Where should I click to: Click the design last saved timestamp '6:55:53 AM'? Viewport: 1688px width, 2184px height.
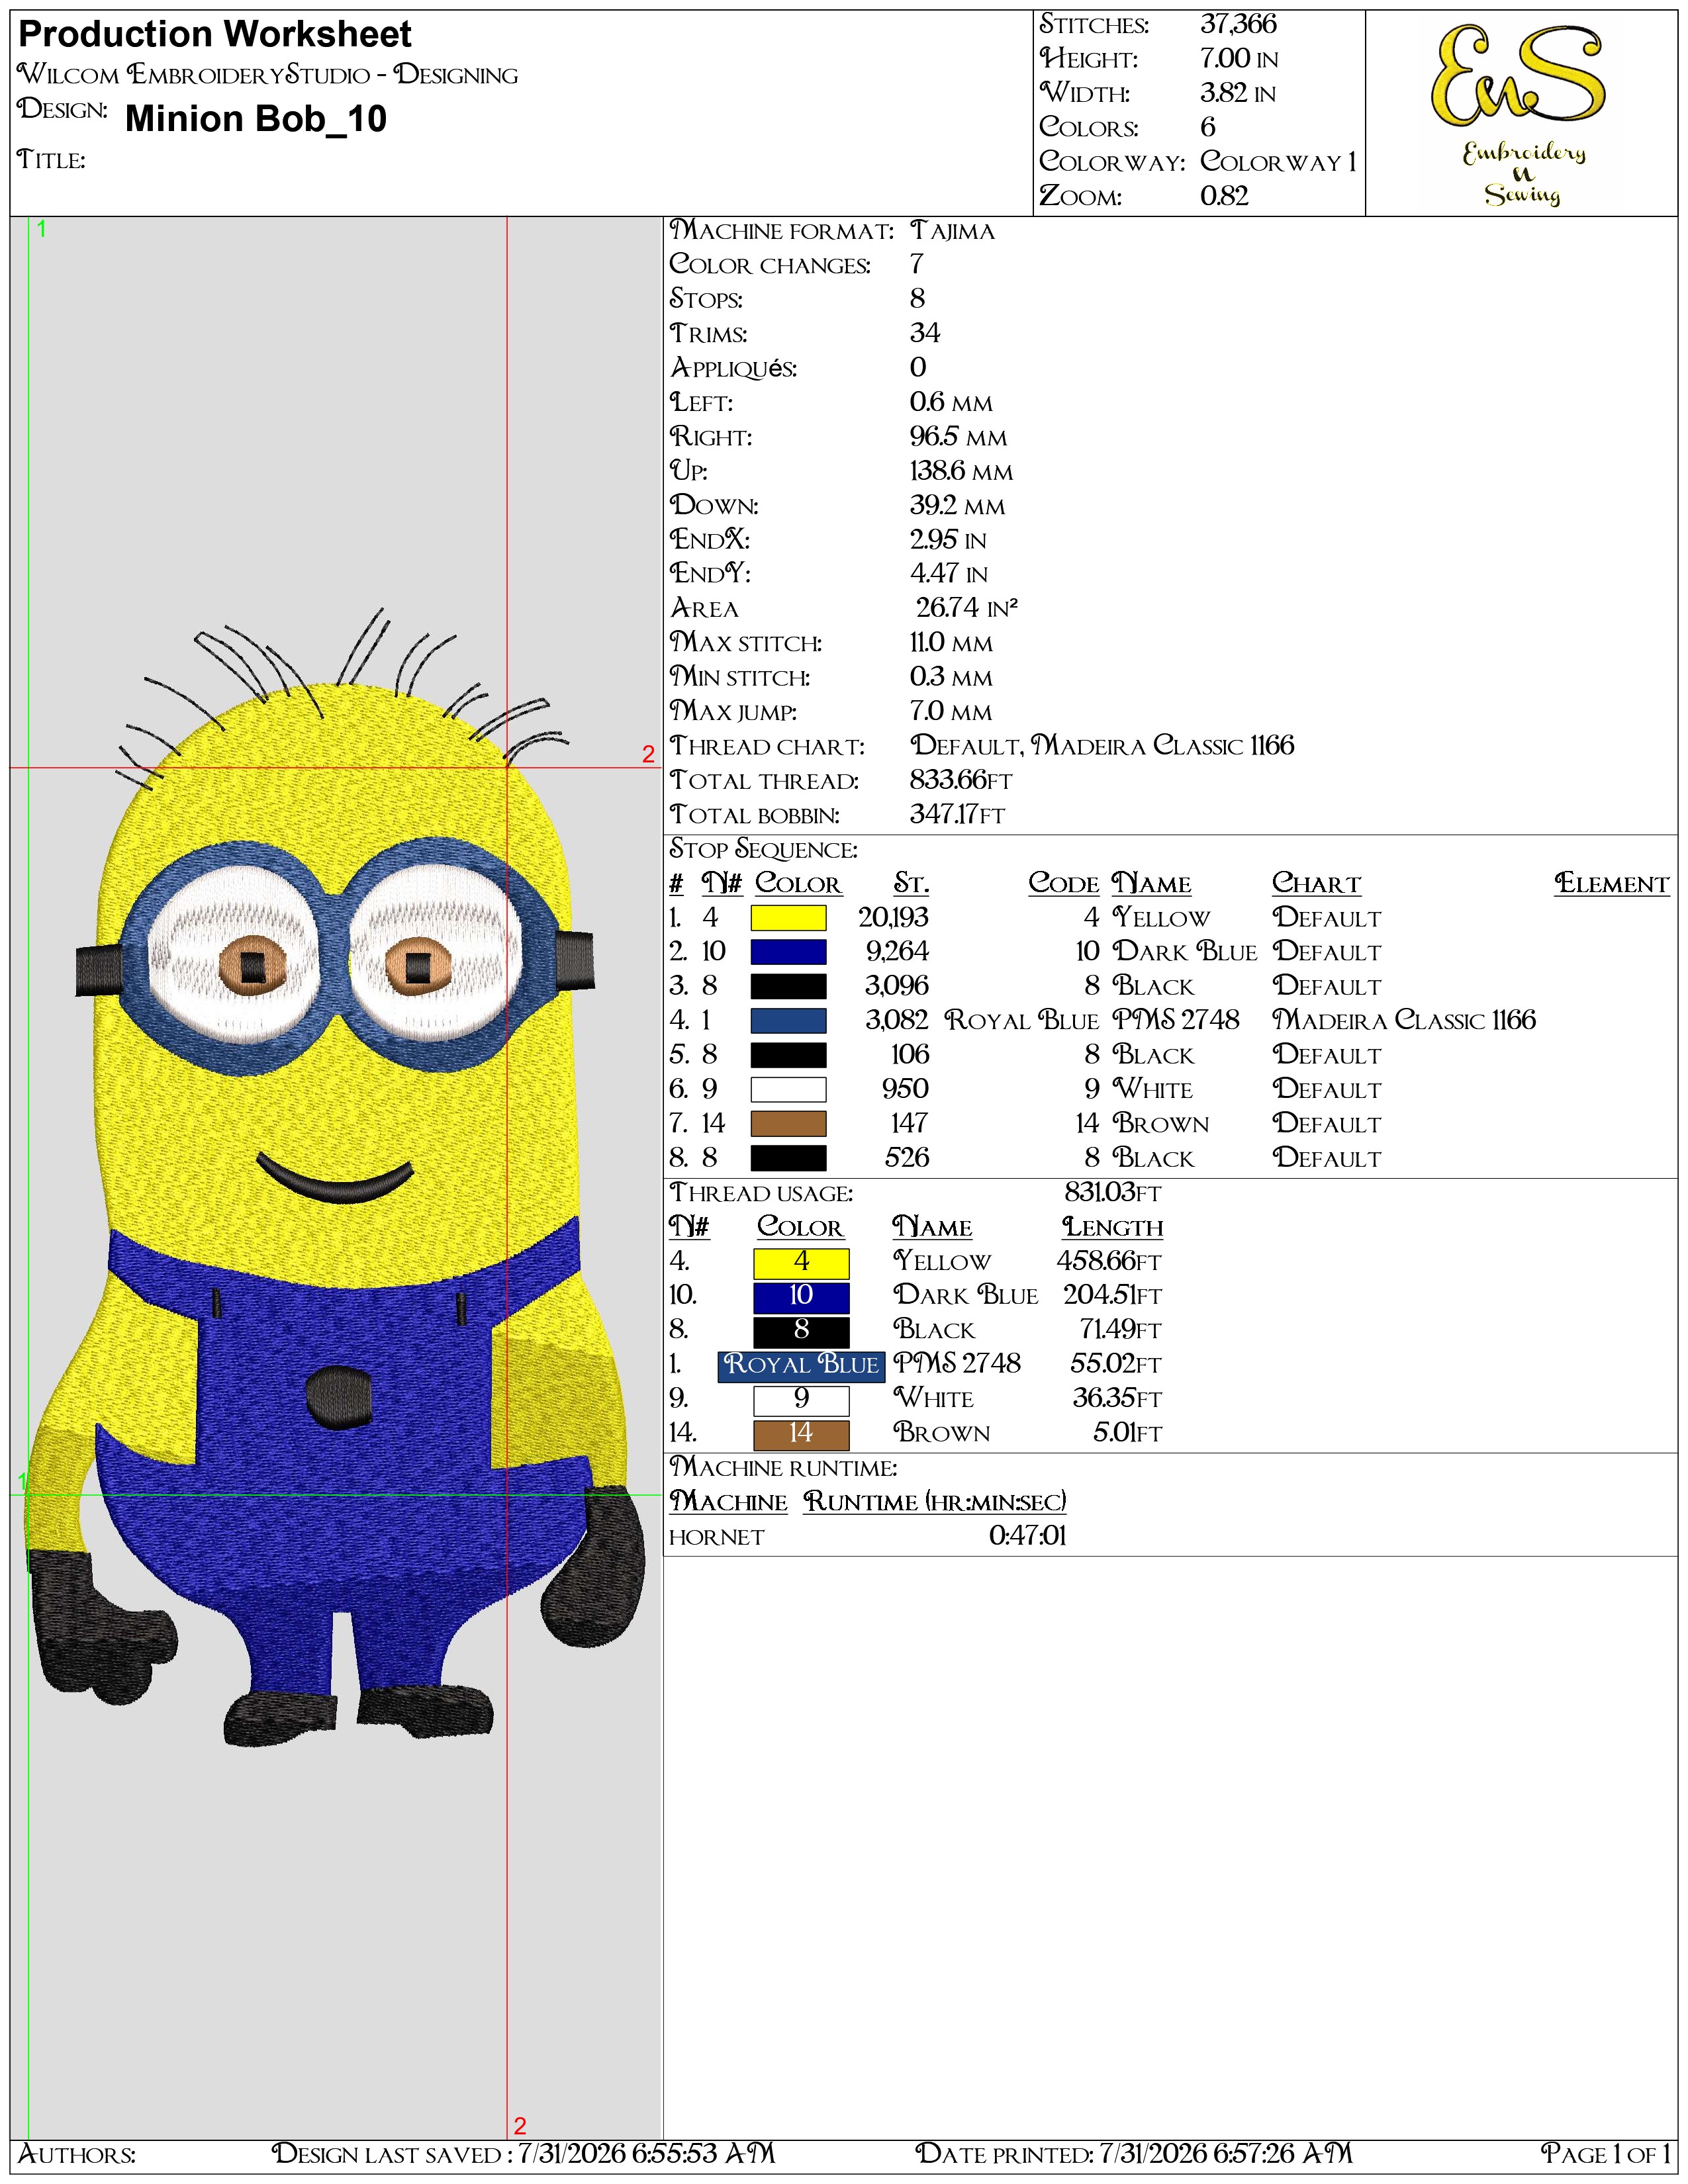click(704, 2153)
